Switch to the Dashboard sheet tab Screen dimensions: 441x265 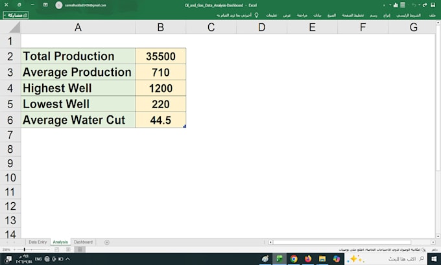coord(83,242)
